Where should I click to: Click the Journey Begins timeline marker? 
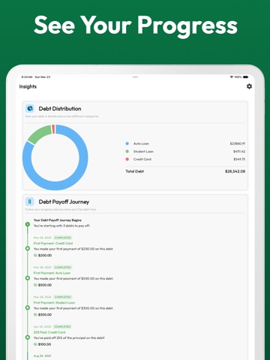tap(28, 224)
